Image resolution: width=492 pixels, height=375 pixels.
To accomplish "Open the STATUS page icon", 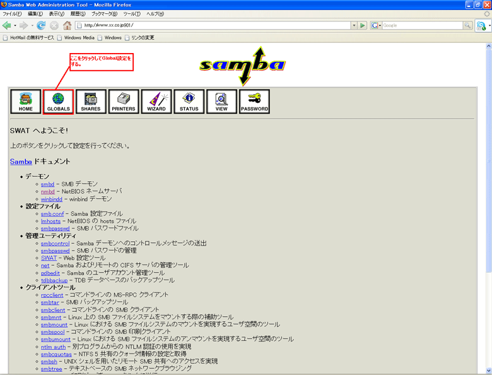I will pyautogui.click(x=189, y=102).
